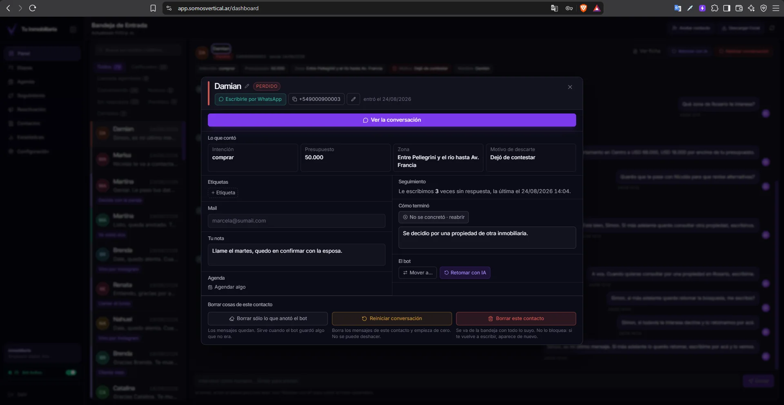Open Ver la conversación

tap(392, 120)
